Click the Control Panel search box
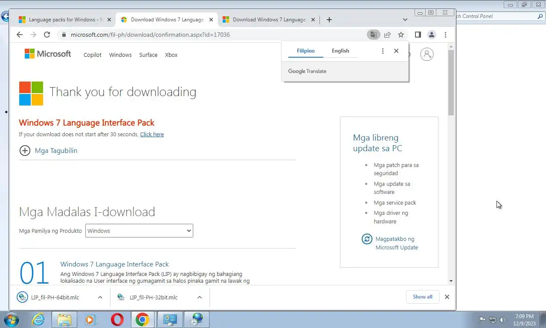 [500, 16]
